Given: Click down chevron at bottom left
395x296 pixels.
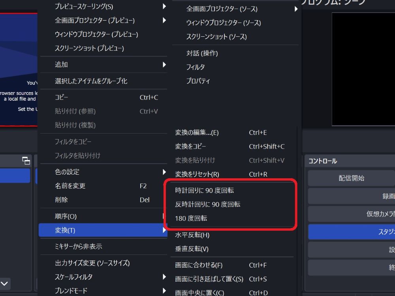Looking at the screenshot, I should pyautogui.click(x=4, y=284).
